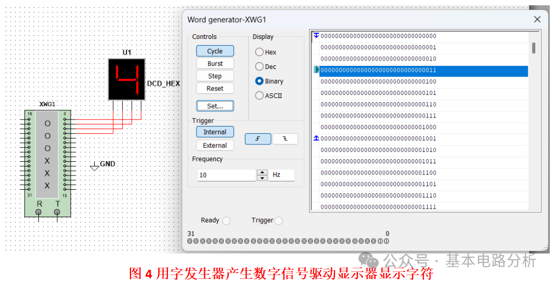Image resolution: width=554 pixels, height=283 pixels.
Task: Select the Hex display radio button
Action: [259, 52]
